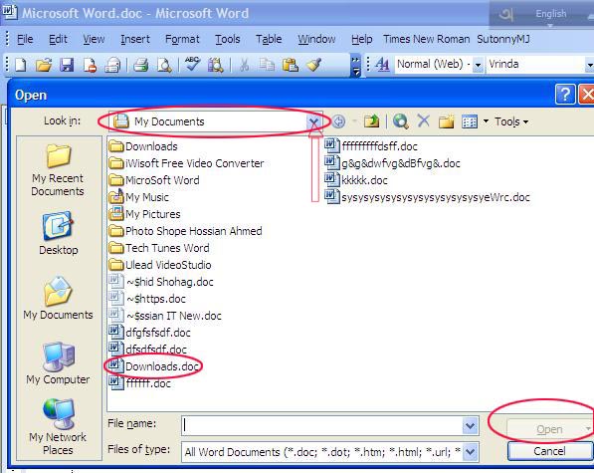Click the Cancel button
Viewport: 594px width, 473px height.
549,451
